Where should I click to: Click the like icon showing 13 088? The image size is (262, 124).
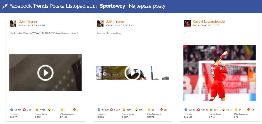12,110
